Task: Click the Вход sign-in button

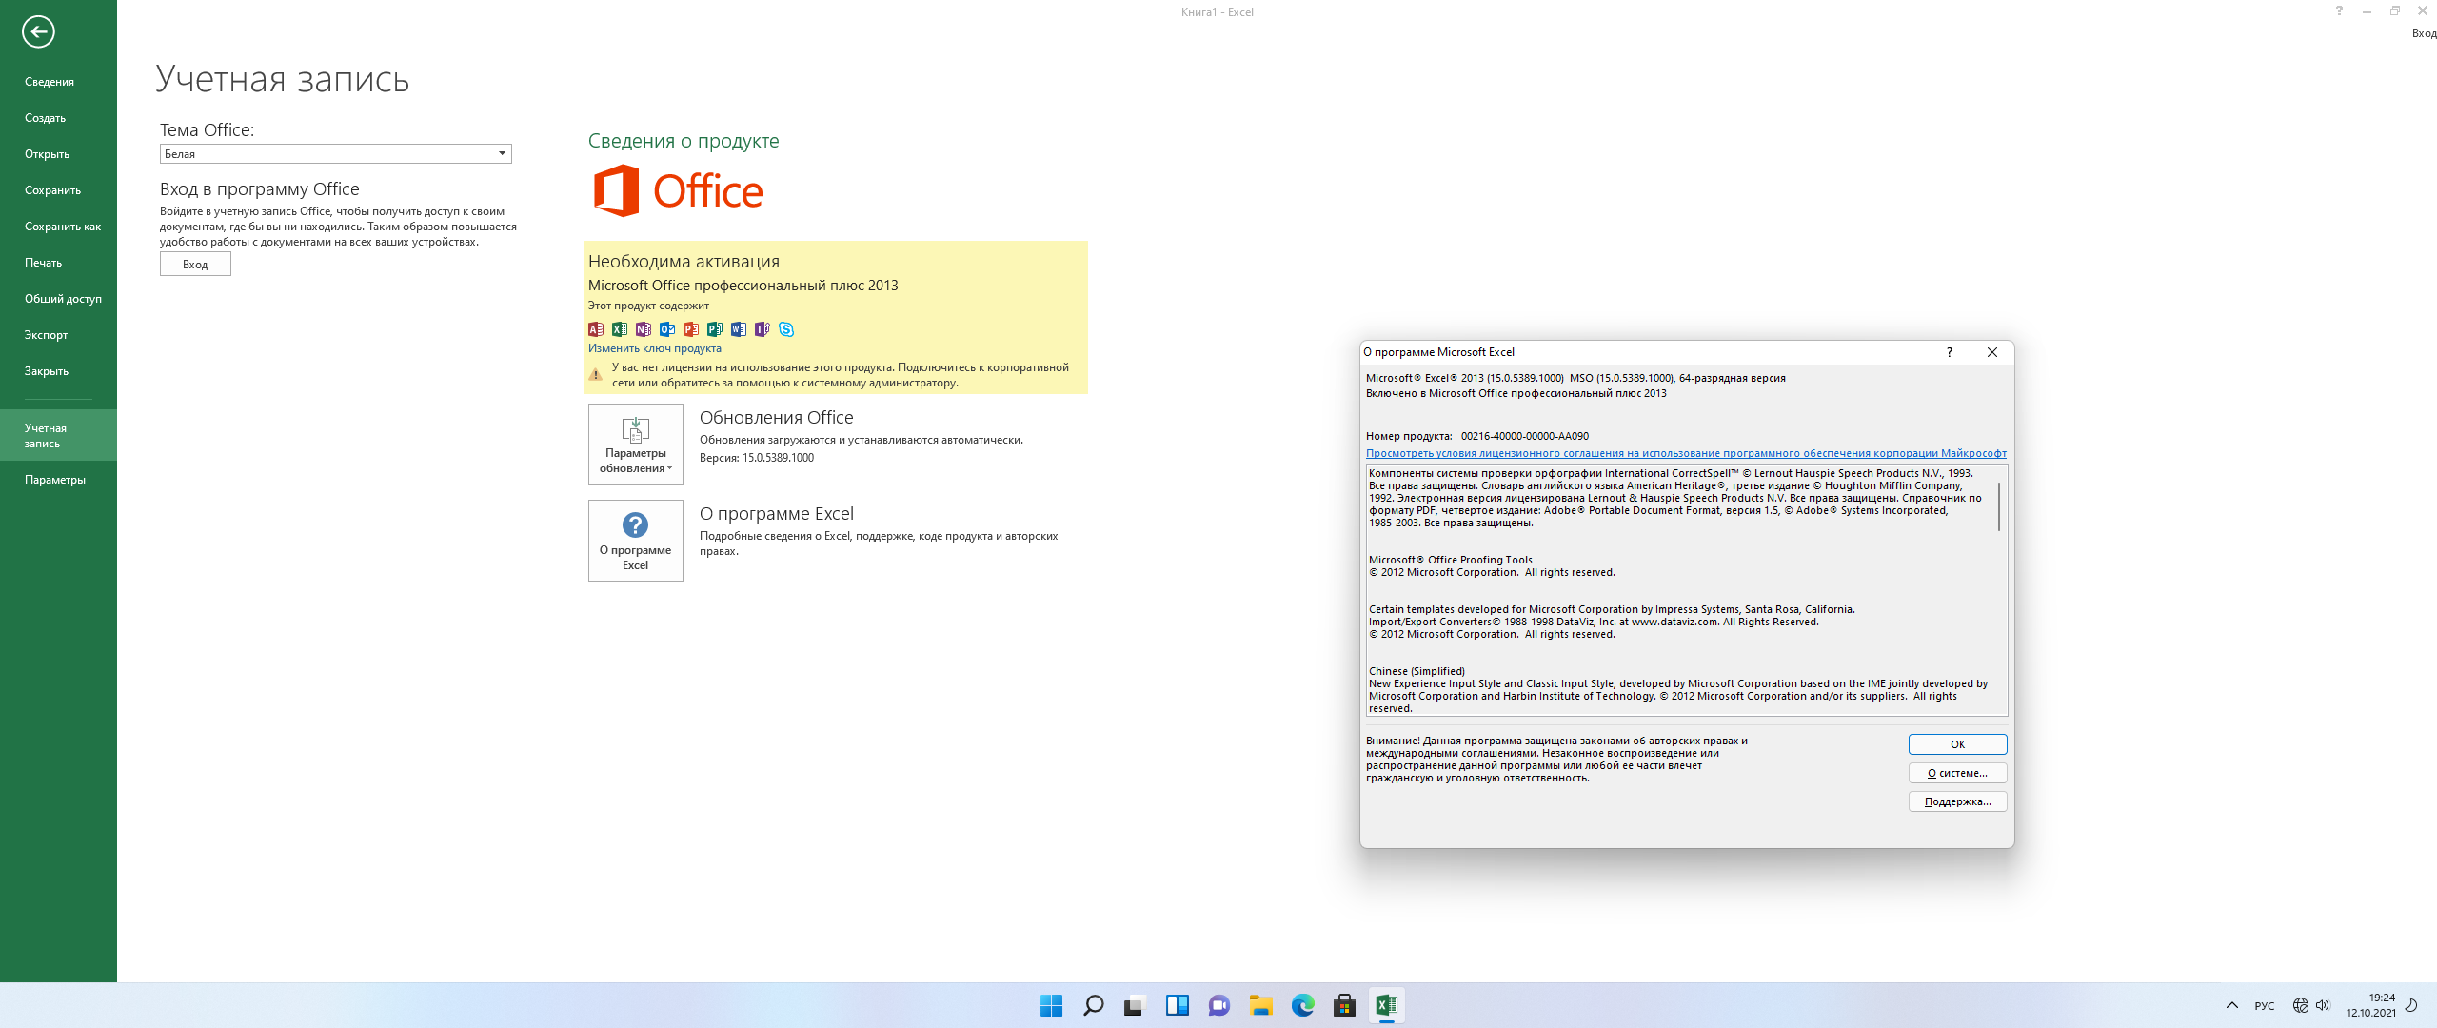Action: pos(195,265)
